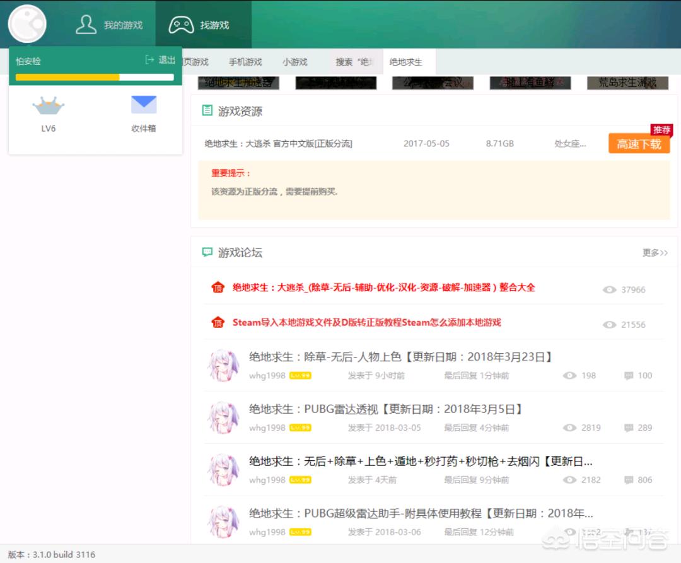Open the 无后+除草+上色+遁地 post
The height and width of the screenshot is (563, 681).
(421, 461)
